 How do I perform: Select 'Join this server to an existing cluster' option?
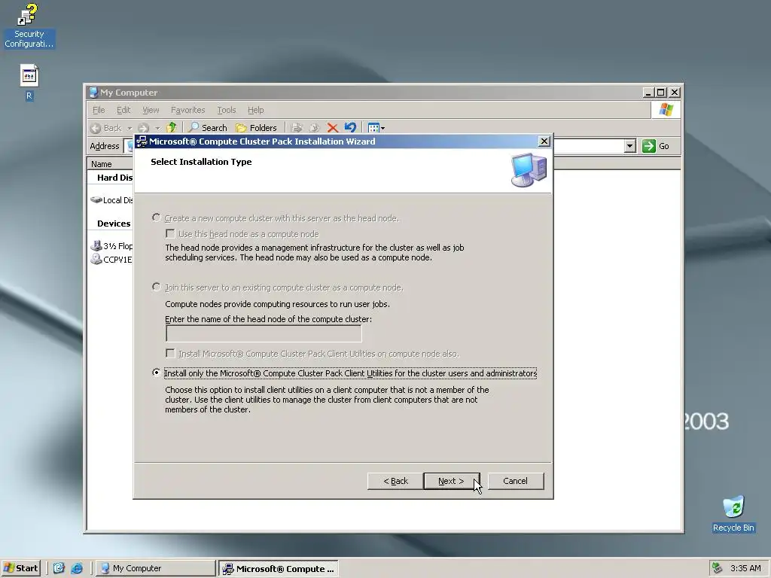tap(157, 287)
